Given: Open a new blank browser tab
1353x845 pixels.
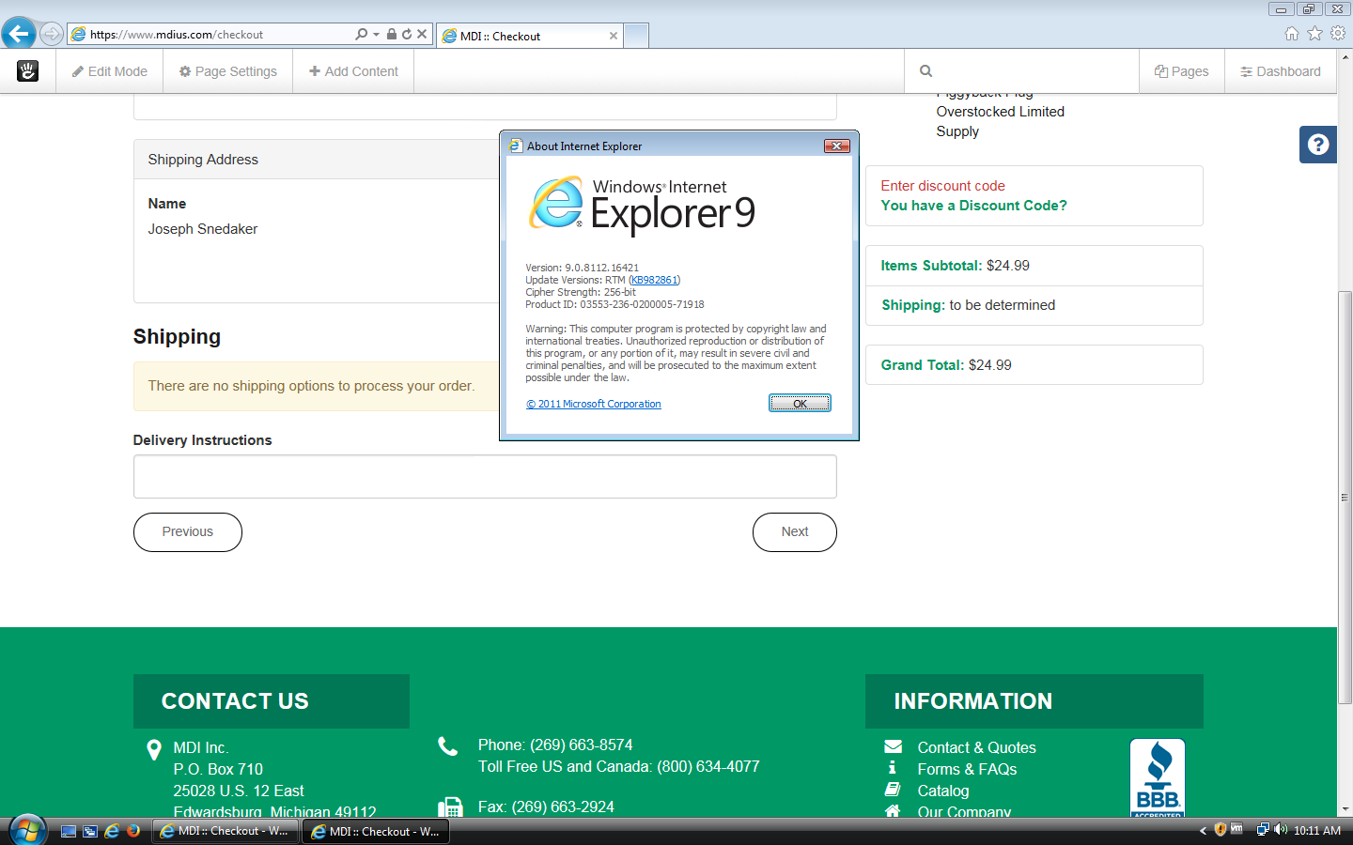Looking at the screenshot, I should click(636, 36).
